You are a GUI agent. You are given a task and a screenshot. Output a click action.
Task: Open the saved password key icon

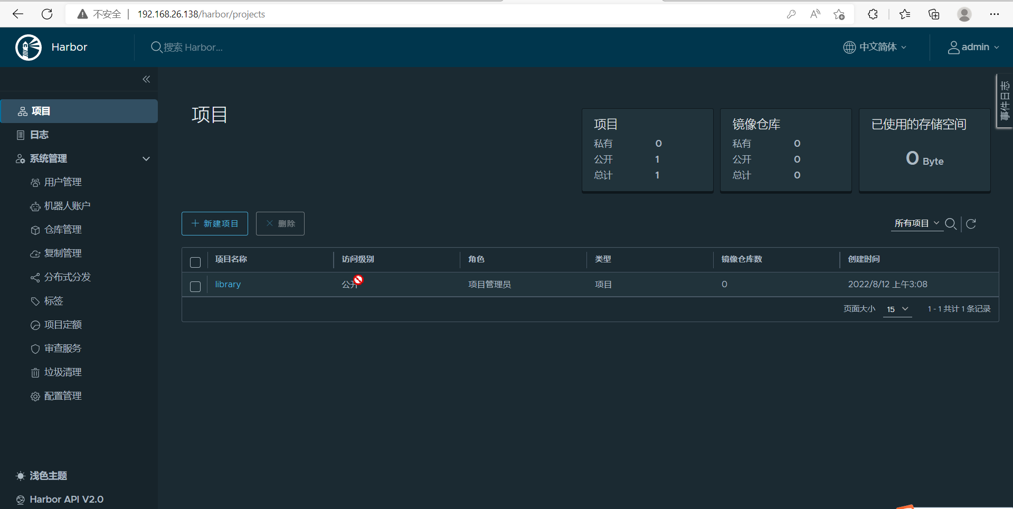click(x=791, y=14)
